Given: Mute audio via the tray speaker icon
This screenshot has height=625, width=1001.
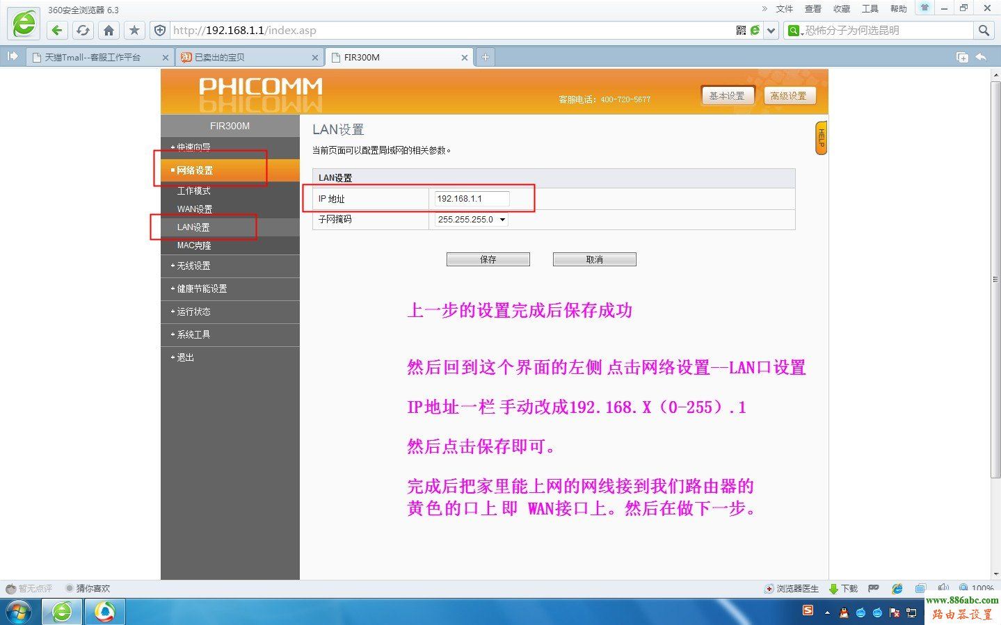Looking at the screenshot, I should [944, 587].
